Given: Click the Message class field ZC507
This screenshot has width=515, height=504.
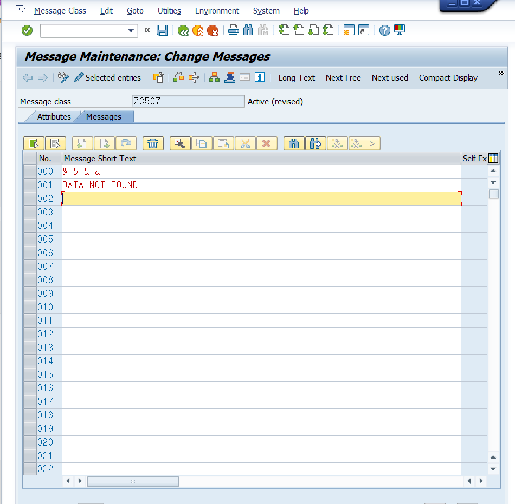Looking at the screenshot, I should 188,101.
